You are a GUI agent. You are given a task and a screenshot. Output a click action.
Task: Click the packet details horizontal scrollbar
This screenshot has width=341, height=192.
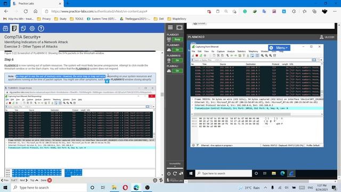click(242, 114)
